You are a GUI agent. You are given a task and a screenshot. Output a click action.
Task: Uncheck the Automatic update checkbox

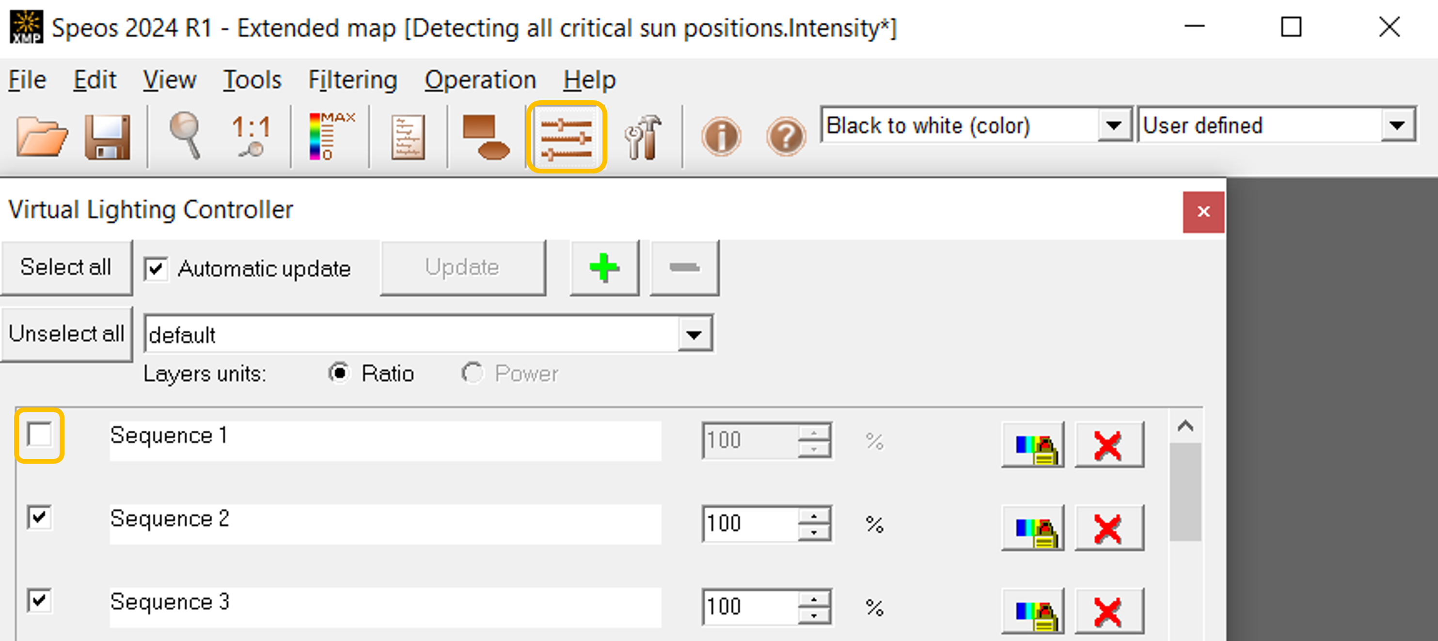pyautogui.click(x=155, y=269)
